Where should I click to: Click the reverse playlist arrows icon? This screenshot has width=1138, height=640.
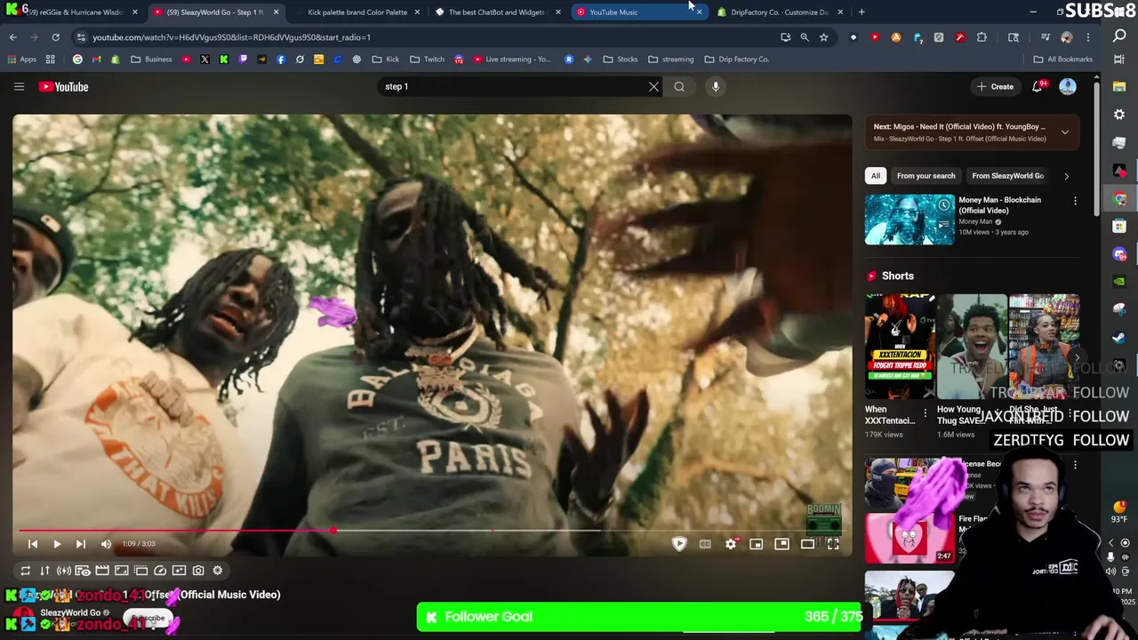[x=44, y=571]
